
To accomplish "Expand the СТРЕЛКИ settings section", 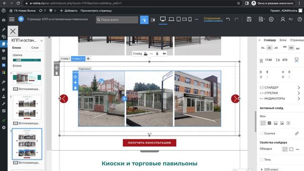I will click(280, 93).
